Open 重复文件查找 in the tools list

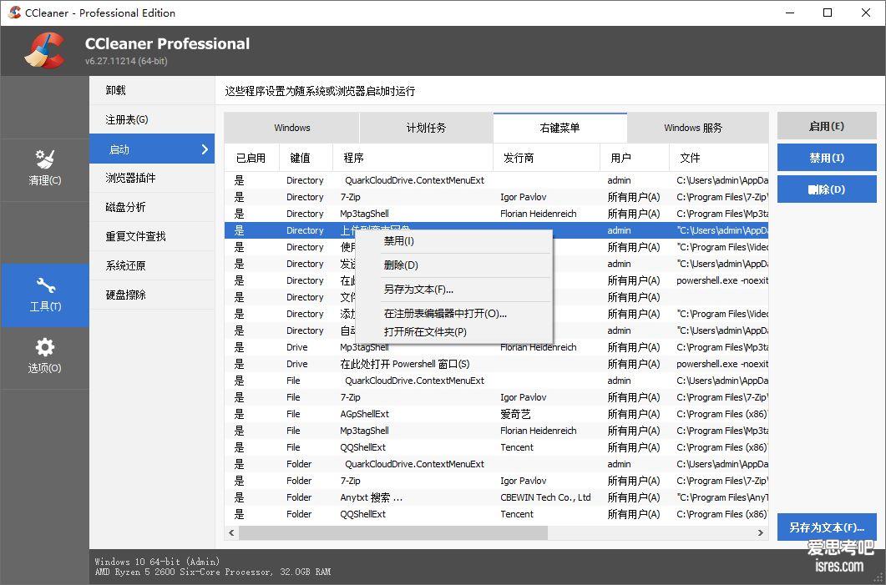pos(152,237)
